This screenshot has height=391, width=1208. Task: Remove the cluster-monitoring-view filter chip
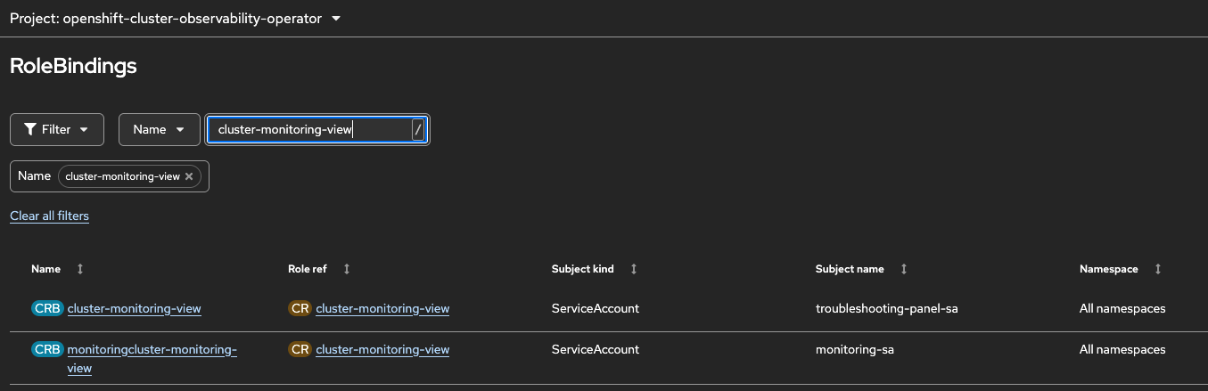(x=189, y=176)
